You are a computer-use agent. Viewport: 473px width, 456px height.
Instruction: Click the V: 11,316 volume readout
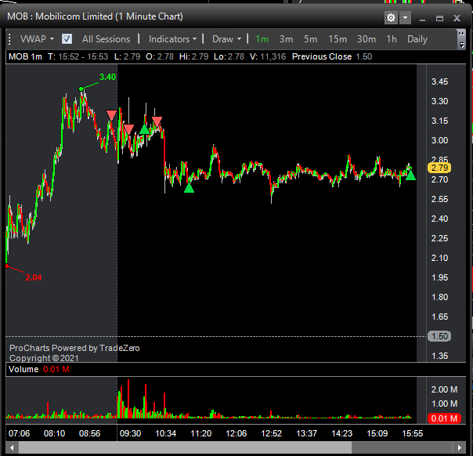pyautogui.click(x=268, y=56)
